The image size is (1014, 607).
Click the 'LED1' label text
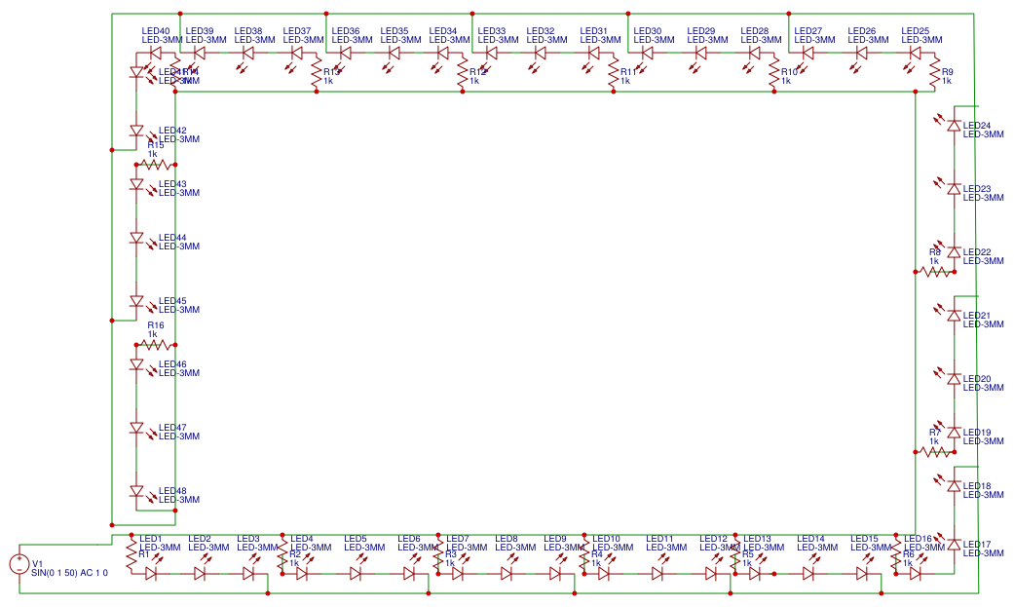pyautogui.click(x=151, y=539)
